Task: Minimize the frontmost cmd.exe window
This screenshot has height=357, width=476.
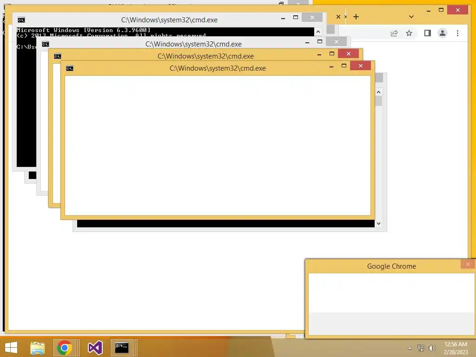Action: [331, 66]
